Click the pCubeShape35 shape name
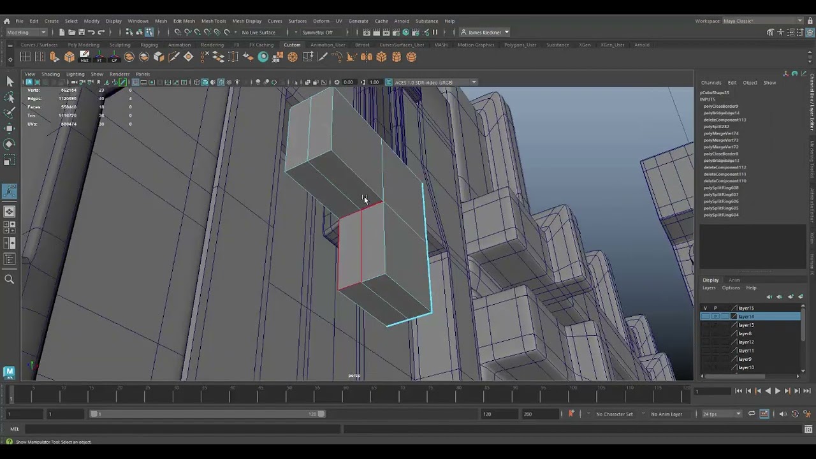The width and height of the screenshot is (816, 459). [714, 92]
